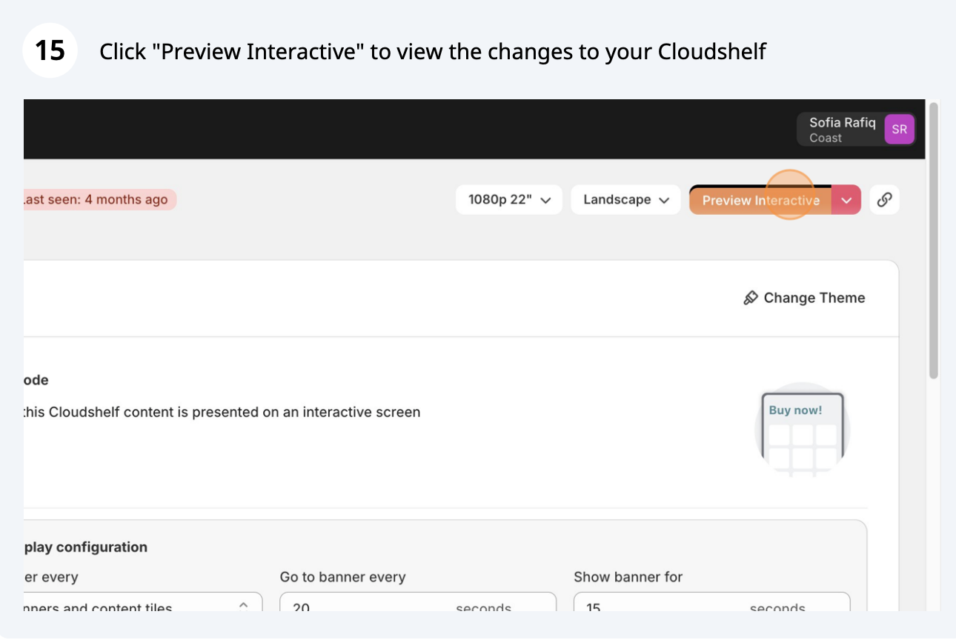The width and height of the screenshot is (956, 640).
Task: Click the SR avatar badge
Action: click(x=900, y=130)
